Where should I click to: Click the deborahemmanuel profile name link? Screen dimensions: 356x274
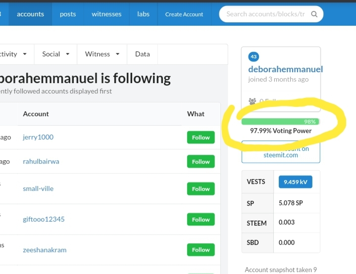pos(285,69)
